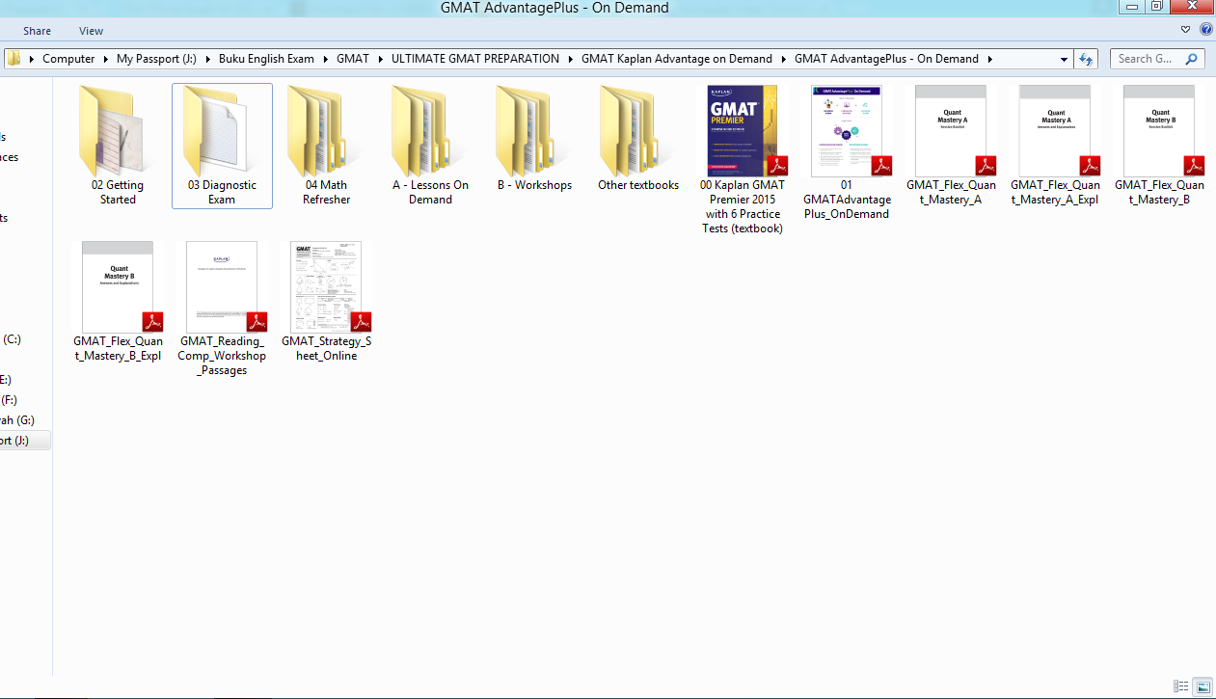
Task: Select the 02 Getting Started folder icon
Action: pos(112,130)
